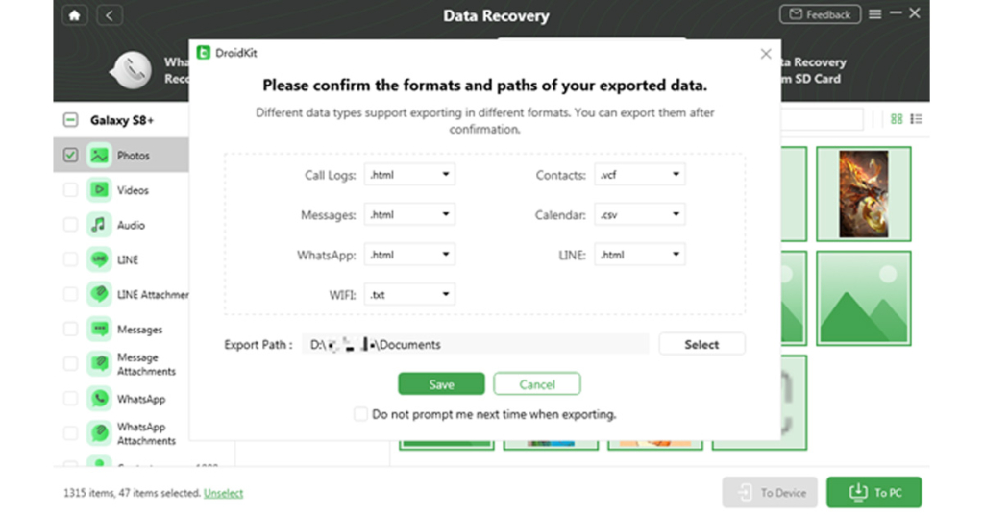The image size is (984, 515).
Task: Click the DroidKit logo in dialog
Action: click(204, 53)
